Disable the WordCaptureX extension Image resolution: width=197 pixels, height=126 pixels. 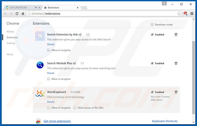[152, 92]
